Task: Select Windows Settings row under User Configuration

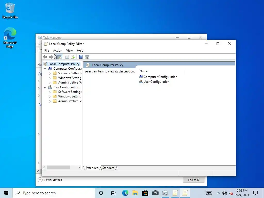Action: (67, 96)
